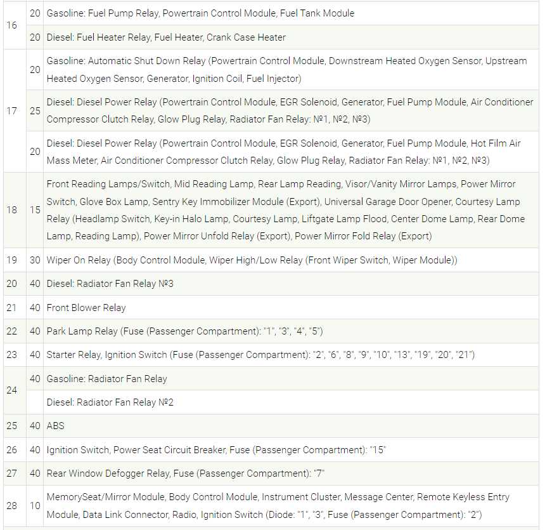The height and width of the screenshot is (530, 545).
Task: Click the Front Blower Relay text
Action: click(86, 308)
